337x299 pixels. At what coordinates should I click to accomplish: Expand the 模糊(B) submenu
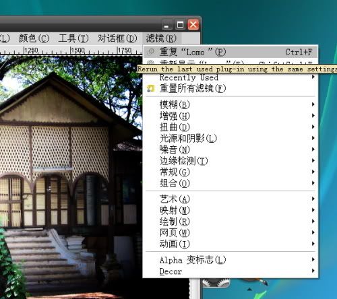point(231,104)
